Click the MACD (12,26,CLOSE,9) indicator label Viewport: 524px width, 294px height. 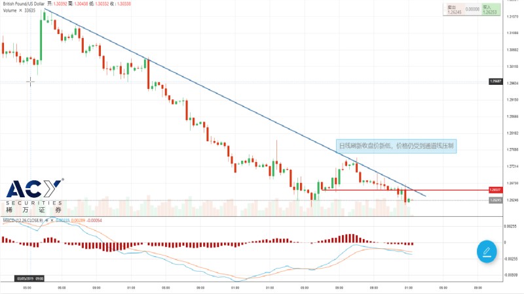23,220
